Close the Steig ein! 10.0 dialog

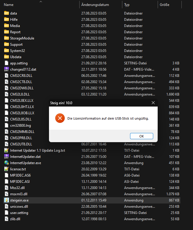[153, 103]
